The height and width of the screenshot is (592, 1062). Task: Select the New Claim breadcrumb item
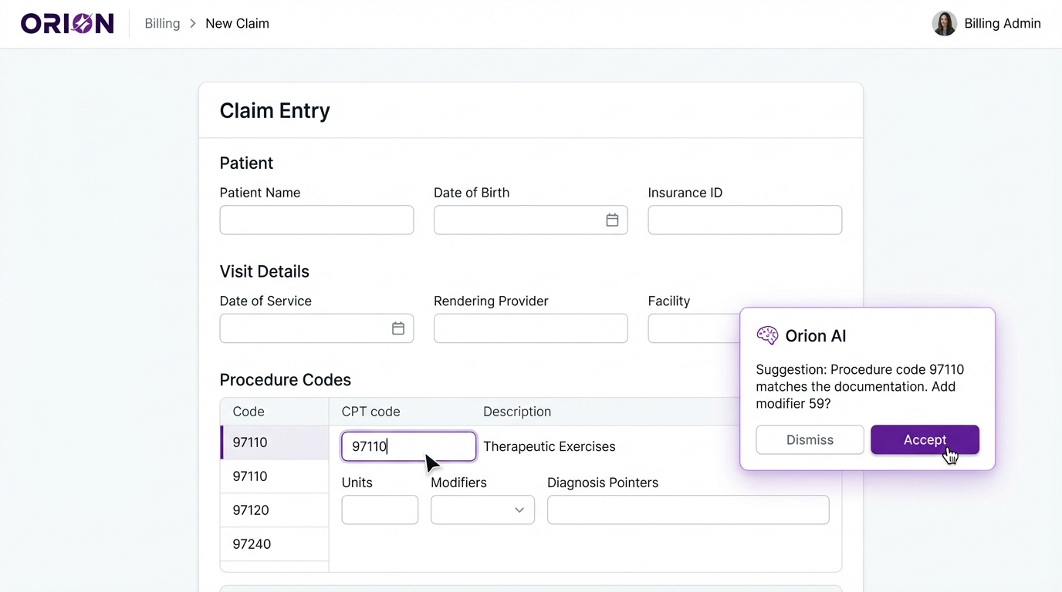(237, 23)
